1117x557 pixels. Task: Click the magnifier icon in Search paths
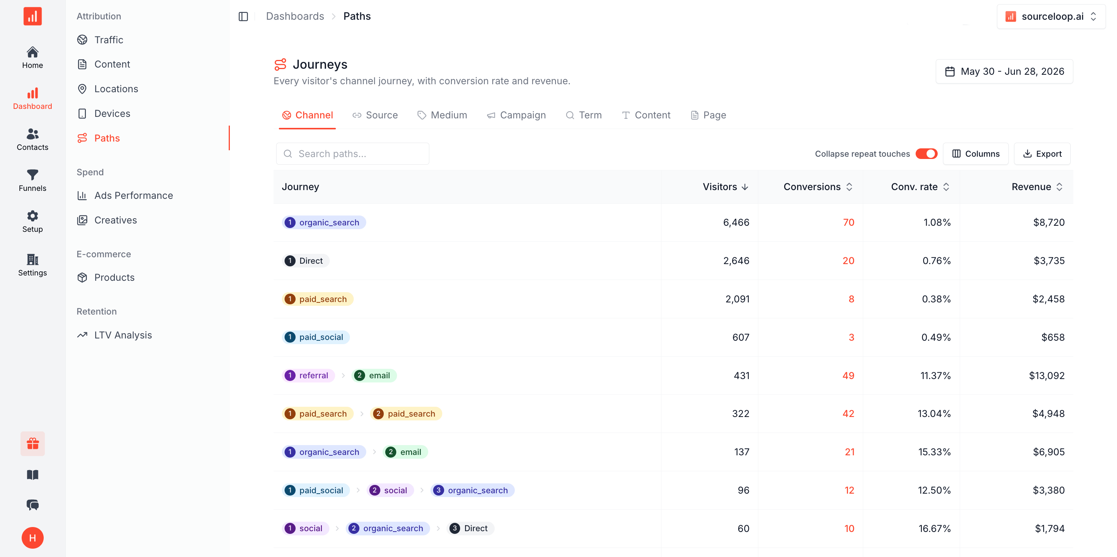coord(288,154)
